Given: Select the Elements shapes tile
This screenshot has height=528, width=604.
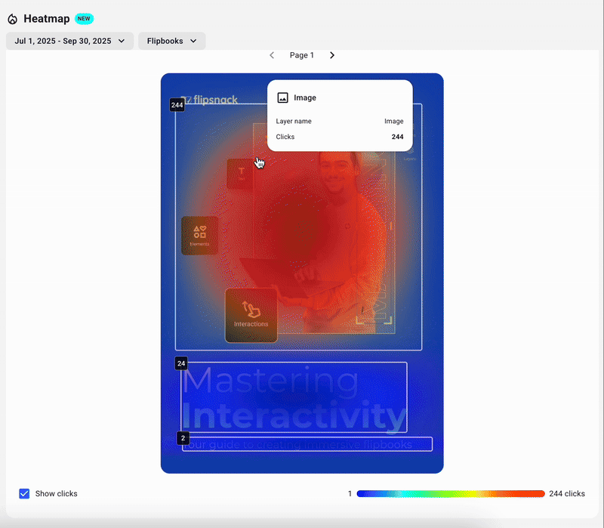Looking at the screenshot, I should coord(199,236).
